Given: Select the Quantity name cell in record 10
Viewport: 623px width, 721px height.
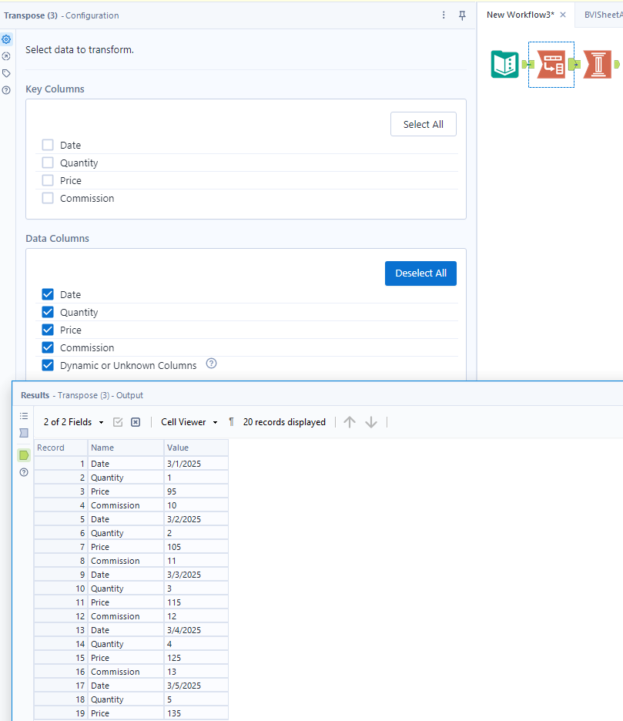Looking at the screenshot, I should tap(126, 589).
